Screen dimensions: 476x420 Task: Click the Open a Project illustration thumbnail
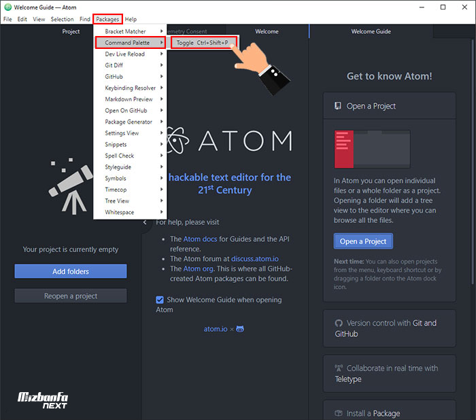(372, 149)
